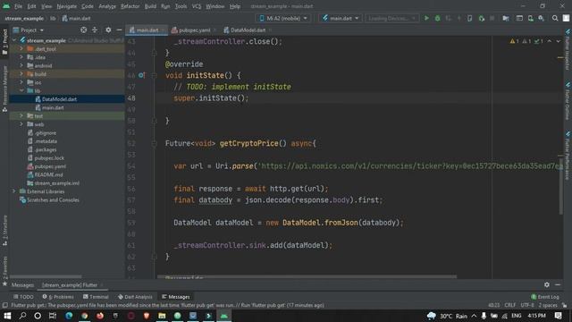This screenshot has width=572, height=322.
Task: Click the Project panel target (locate file) icon
Action: 83,30
